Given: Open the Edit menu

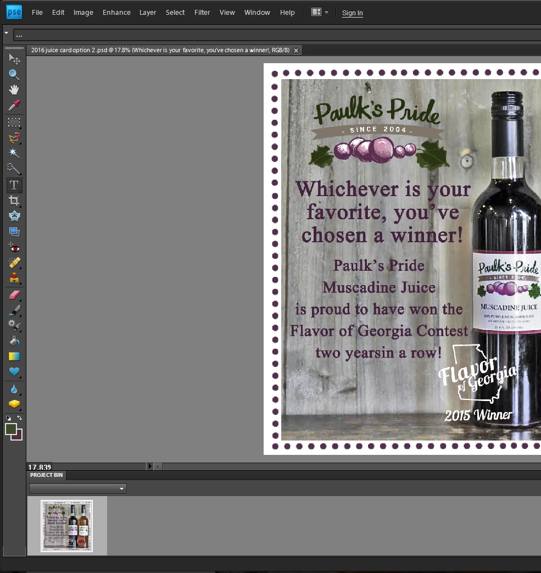Looking at the screenshot, I should (58, 13).
